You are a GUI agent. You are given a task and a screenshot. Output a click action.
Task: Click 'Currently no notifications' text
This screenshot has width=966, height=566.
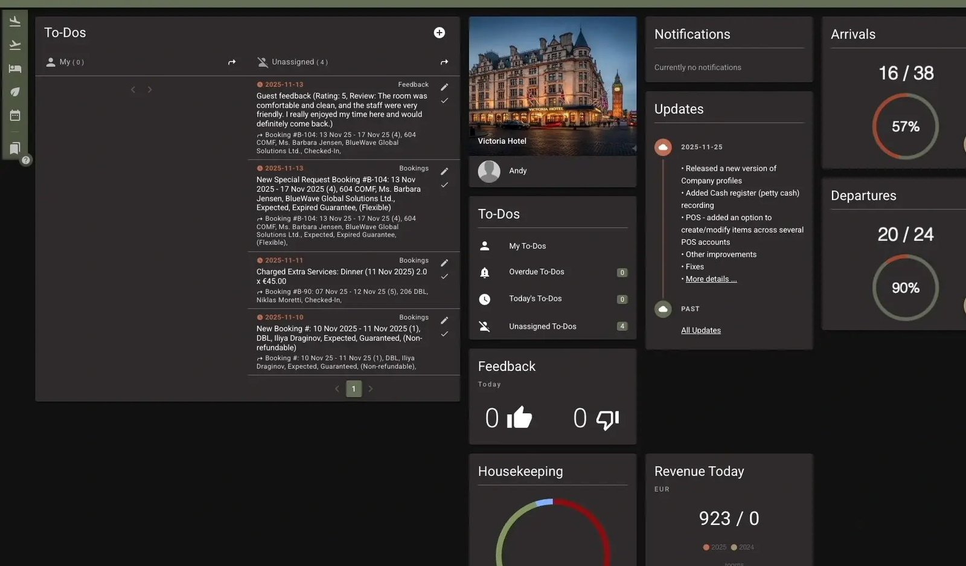tap(698, 68)
